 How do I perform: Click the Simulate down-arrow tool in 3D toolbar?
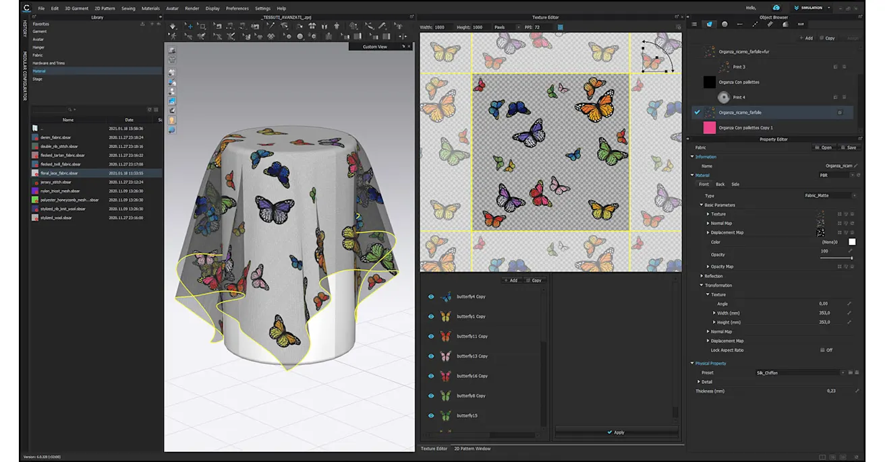173,26
